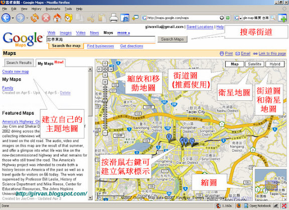
Task: Open the History menu
Action: [x=36, y=9]
